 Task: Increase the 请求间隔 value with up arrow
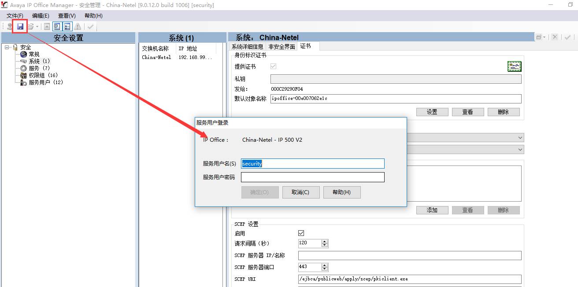coord(325,241)
